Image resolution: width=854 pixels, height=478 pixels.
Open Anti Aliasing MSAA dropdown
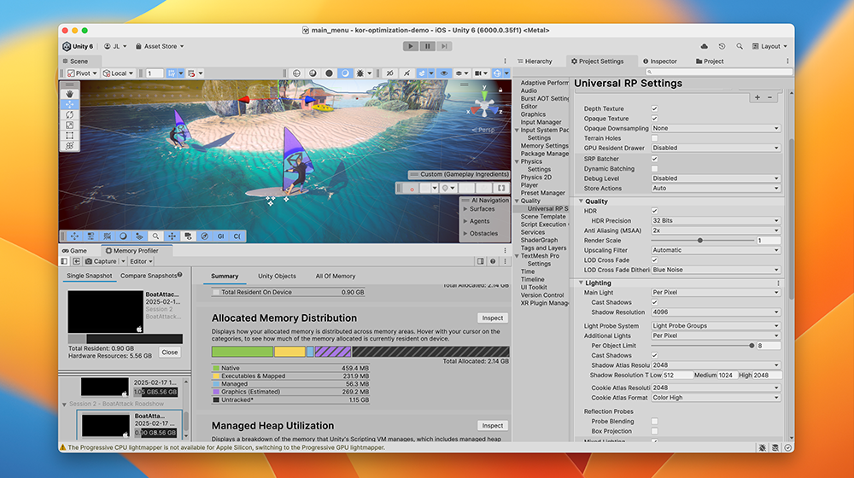click(x=716, y=230)
